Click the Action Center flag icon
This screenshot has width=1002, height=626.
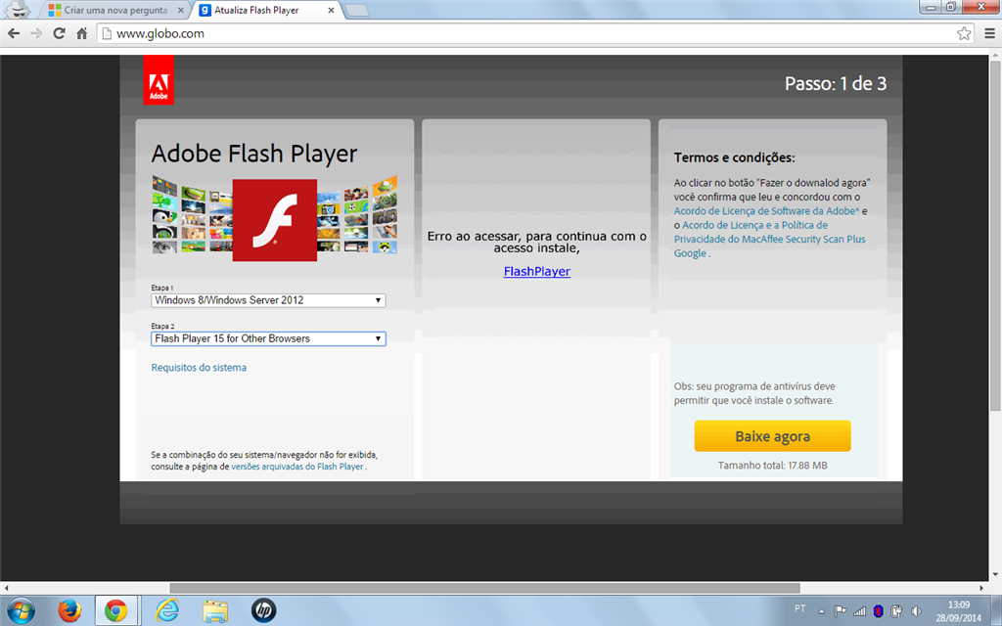tap(841, 611)
